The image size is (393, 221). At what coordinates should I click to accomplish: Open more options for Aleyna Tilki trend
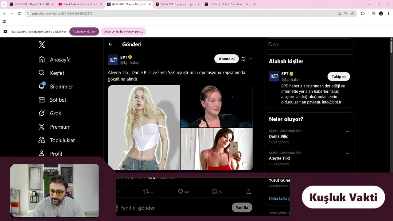tap(348, 153)
